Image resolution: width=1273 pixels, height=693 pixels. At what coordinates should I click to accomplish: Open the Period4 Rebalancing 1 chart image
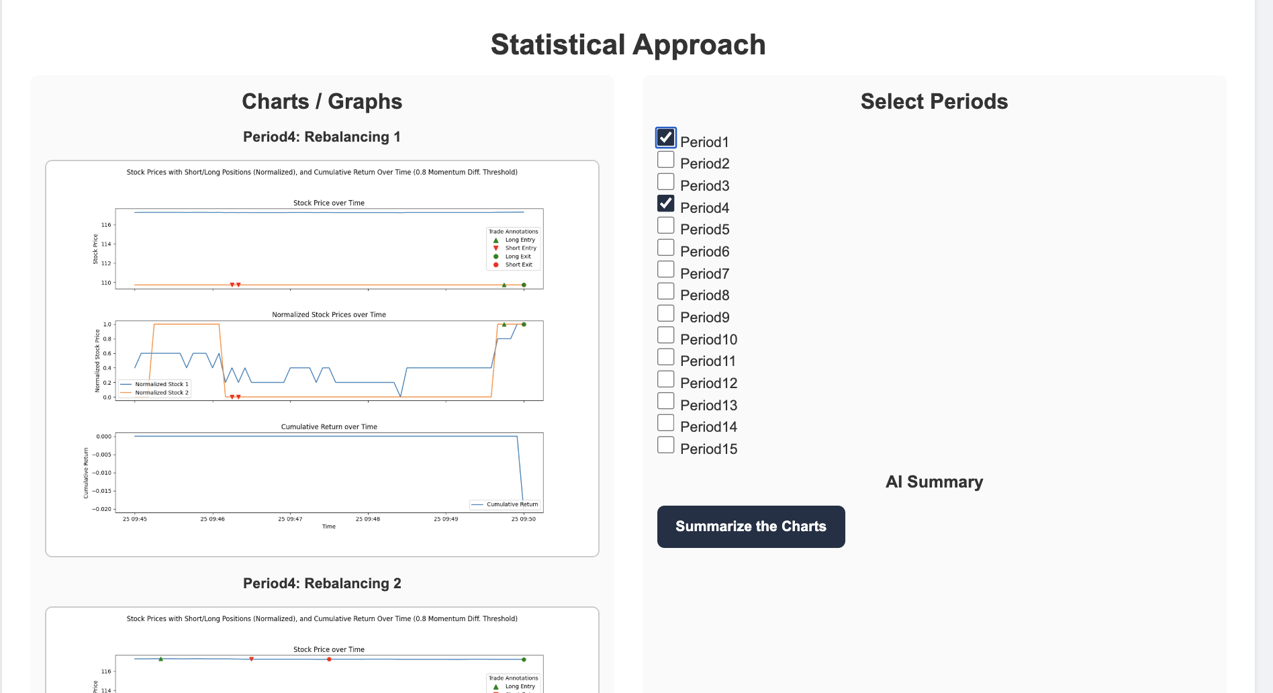[322, 358]
